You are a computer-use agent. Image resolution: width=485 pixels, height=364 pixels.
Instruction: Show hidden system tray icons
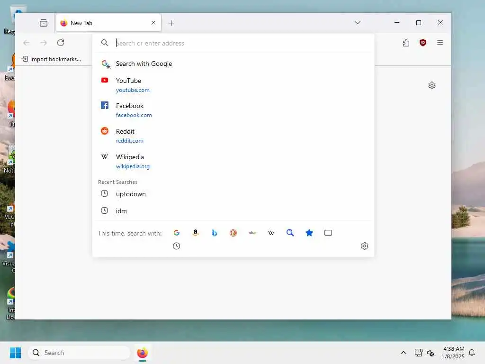coord(404,353)
